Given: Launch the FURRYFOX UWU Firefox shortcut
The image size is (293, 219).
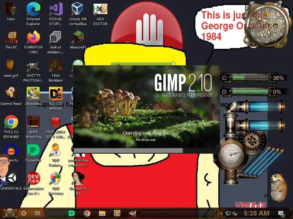Looking at the screenshot, I should (x=33, y=42).
